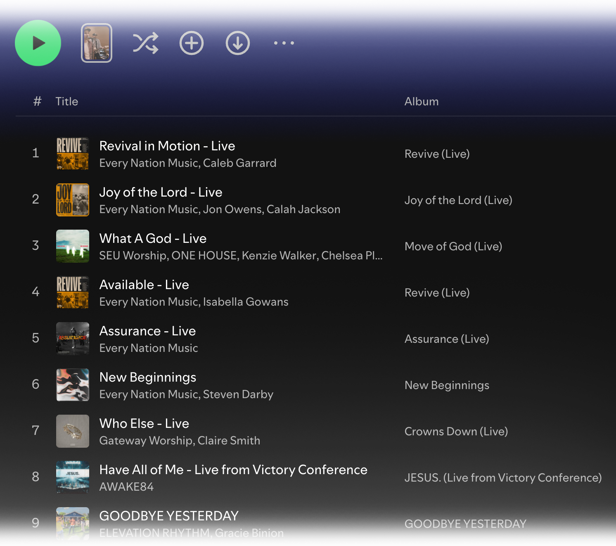Click Joy of the Lord album cover
Image resolution: width=616 pixels, height=546 pixels.
point(73,200)
